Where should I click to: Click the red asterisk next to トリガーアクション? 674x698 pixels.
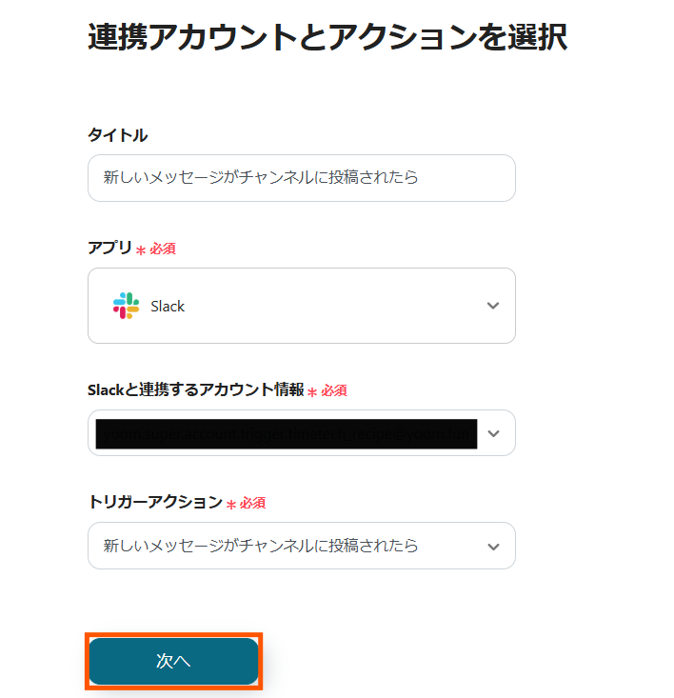(x=231, y=504)
